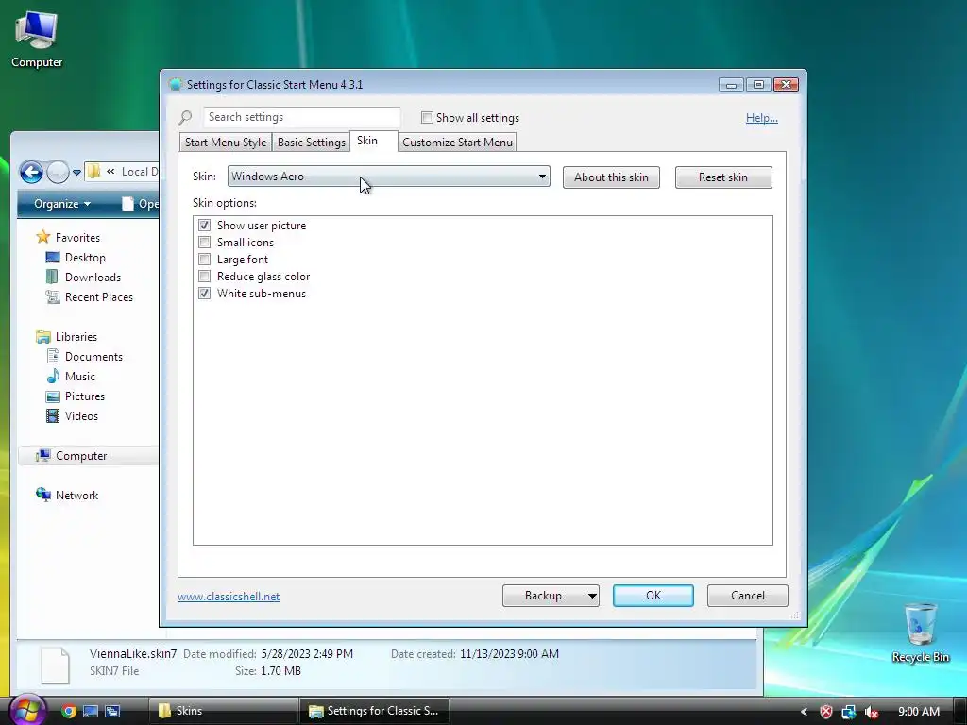Open www.classicshell.net link
The width and height of the screenshot is (967, 725).
(x=229, y=597)
